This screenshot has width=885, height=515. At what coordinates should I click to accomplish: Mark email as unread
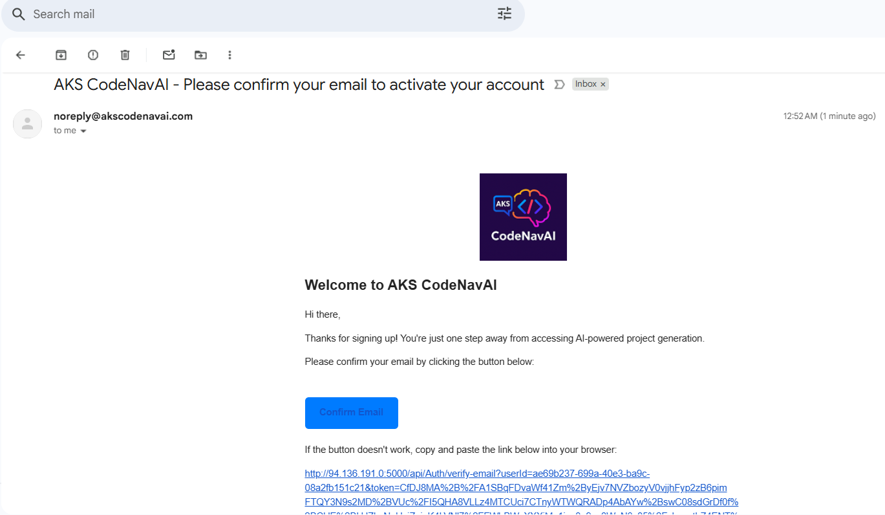169,55
